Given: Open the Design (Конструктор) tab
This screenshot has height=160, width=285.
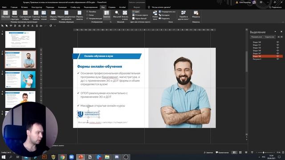Looking at the screenshot, I should [x=37, y=7].
